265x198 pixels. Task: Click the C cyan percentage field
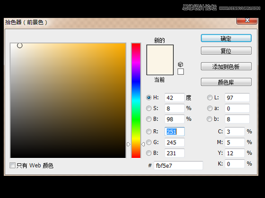tap(235, 132)
